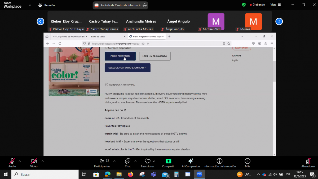Open File Explorer from the taskbar
The image size is (318, 179).
119,174
